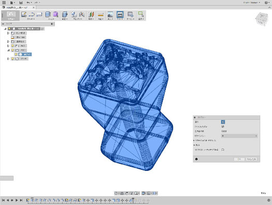Uncheck the Preview Mesh checkbox
Image resolution: width=272 pixels, height=205 pixels.
tap(223, 127)
